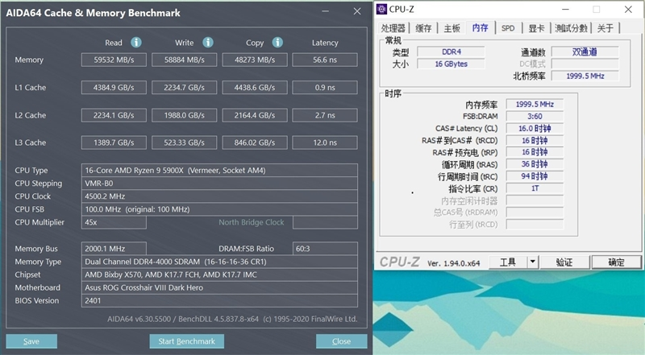This screenshot has width=645, height=355.
Task: Click the Close button in AIDA64
Action: coord(341,341)
